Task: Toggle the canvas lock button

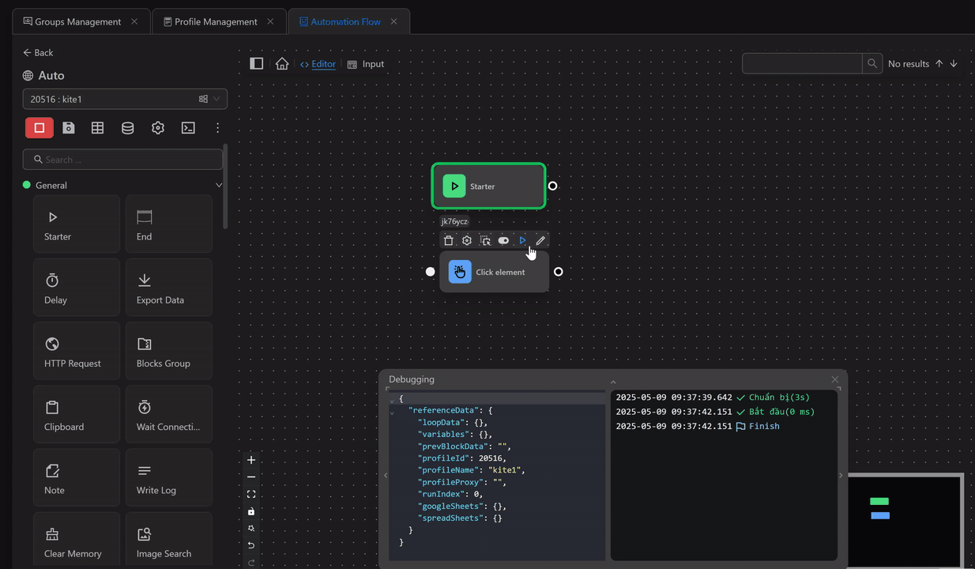Action: pyautogui.click(x=251, y=511)
